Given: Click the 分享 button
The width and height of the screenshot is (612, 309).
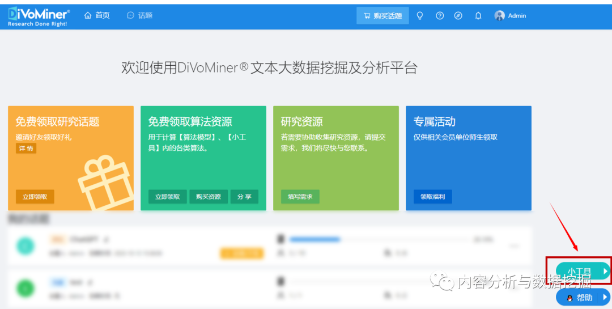Looking at the screenshot, I should click(x=244, y=197).
